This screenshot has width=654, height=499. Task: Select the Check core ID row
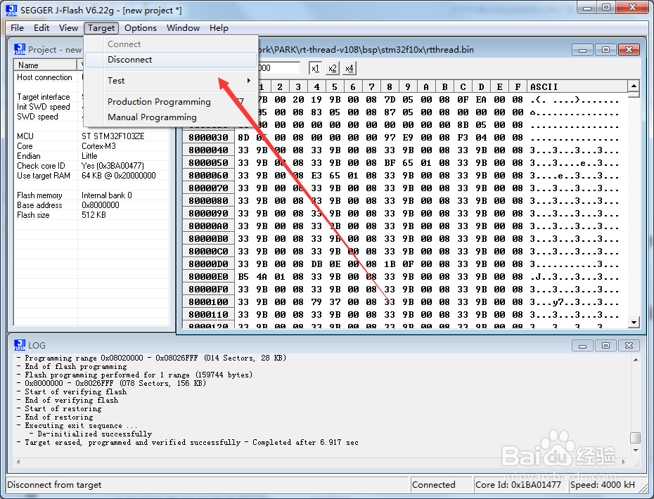(x=91, y=166)
